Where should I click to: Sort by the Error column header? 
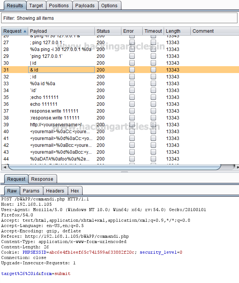click(x=132, y=31)
